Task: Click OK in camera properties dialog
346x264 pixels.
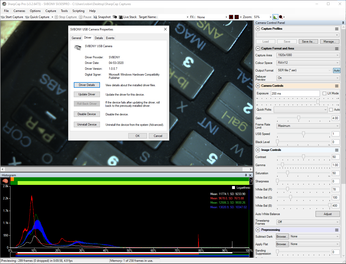Action: (137, 136)
